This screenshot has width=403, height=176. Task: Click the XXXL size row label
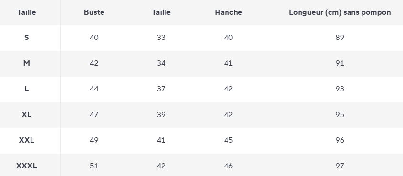click(x=27, y=166)
